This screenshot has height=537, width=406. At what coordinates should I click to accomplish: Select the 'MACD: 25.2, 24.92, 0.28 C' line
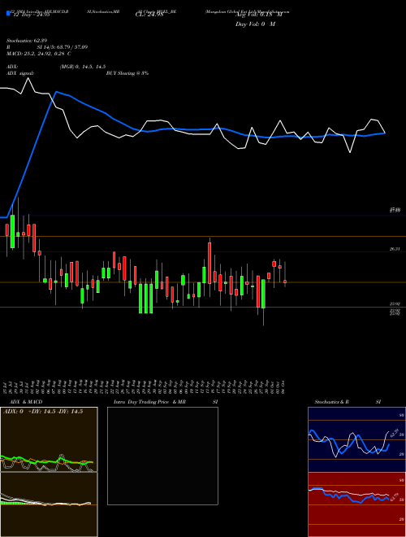pyautogui.click(x=39, y=54)
